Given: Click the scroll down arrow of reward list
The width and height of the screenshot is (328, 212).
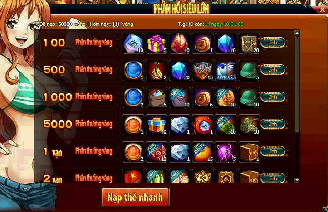Looking at the screenshot, I should point(297,180).
